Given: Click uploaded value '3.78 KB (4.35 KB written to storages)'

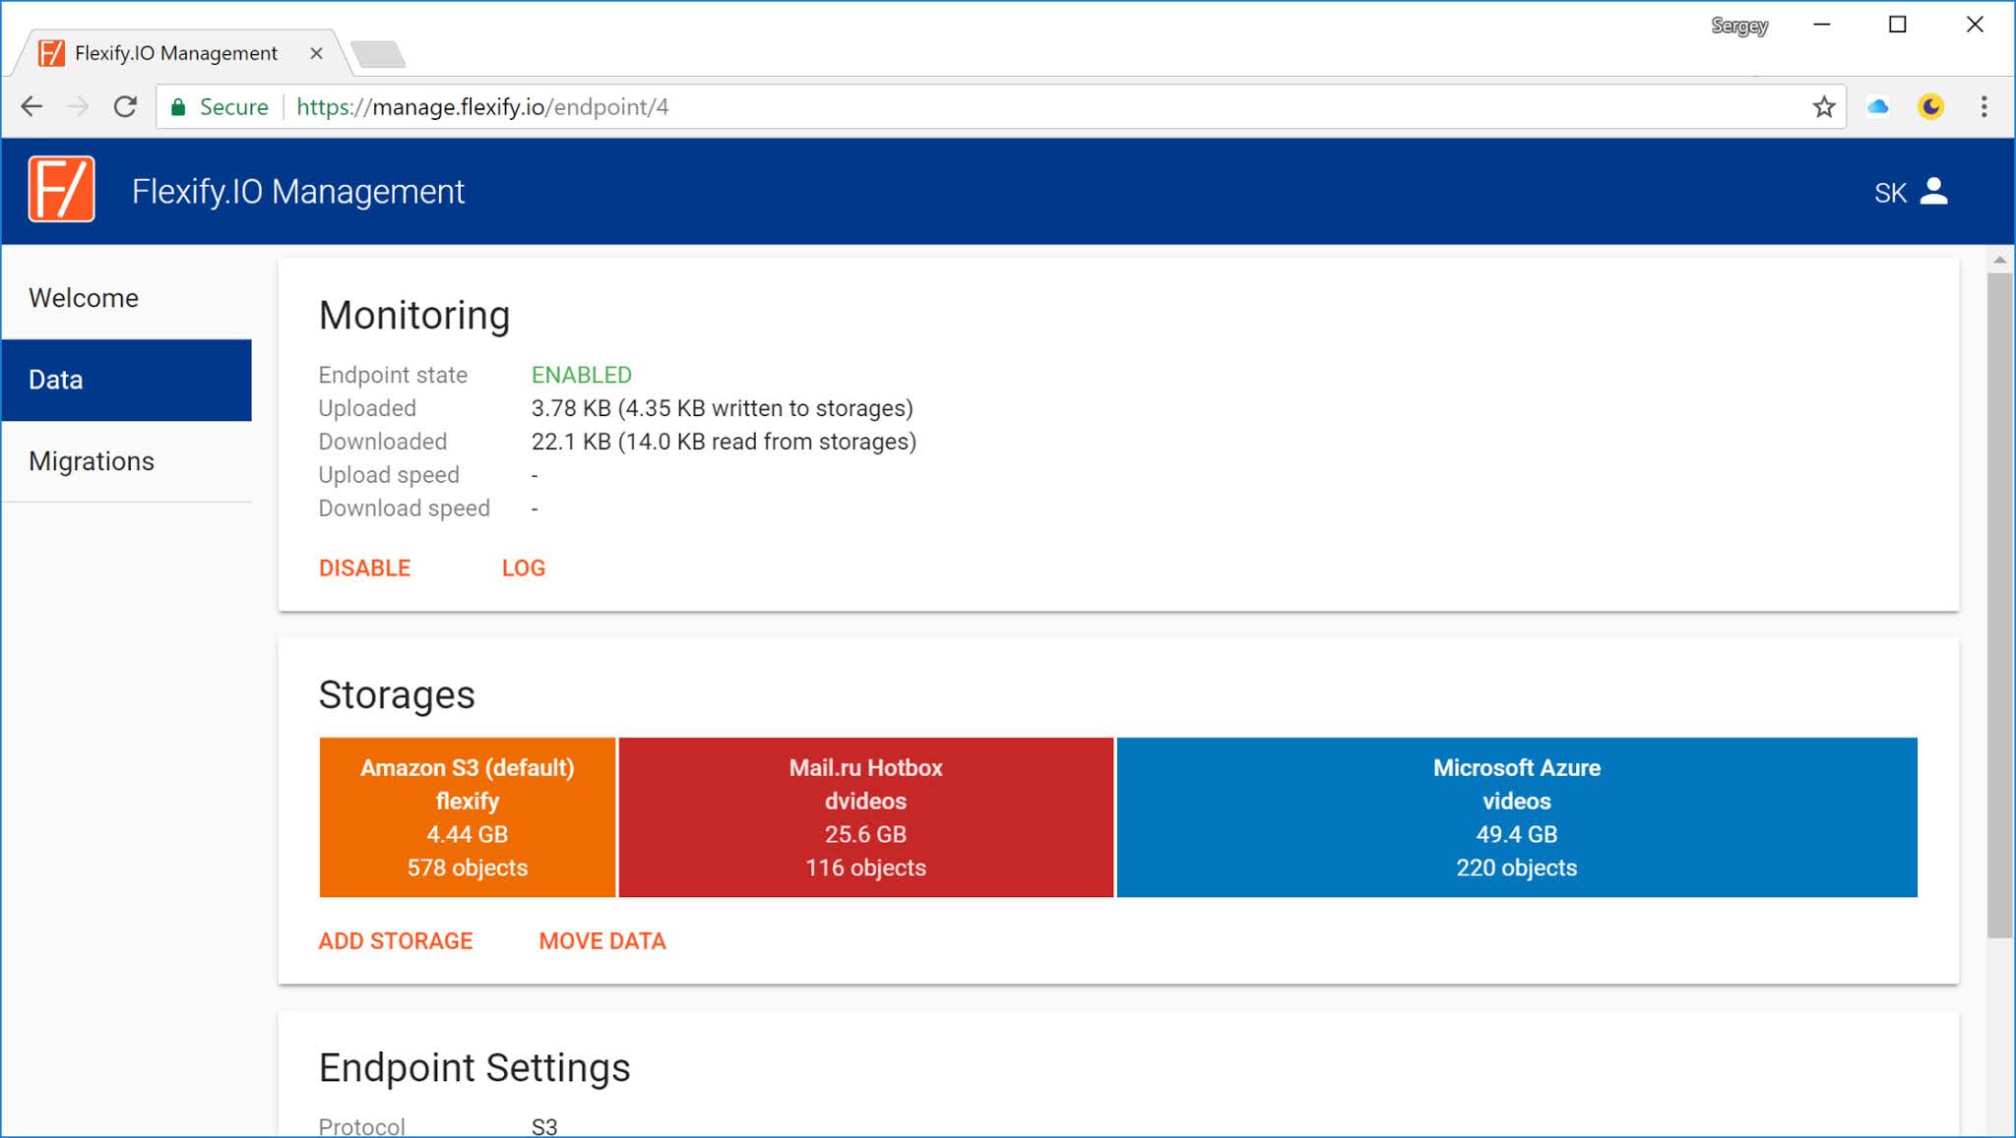Looking at the screenshot, I should [x=723, y=408].
